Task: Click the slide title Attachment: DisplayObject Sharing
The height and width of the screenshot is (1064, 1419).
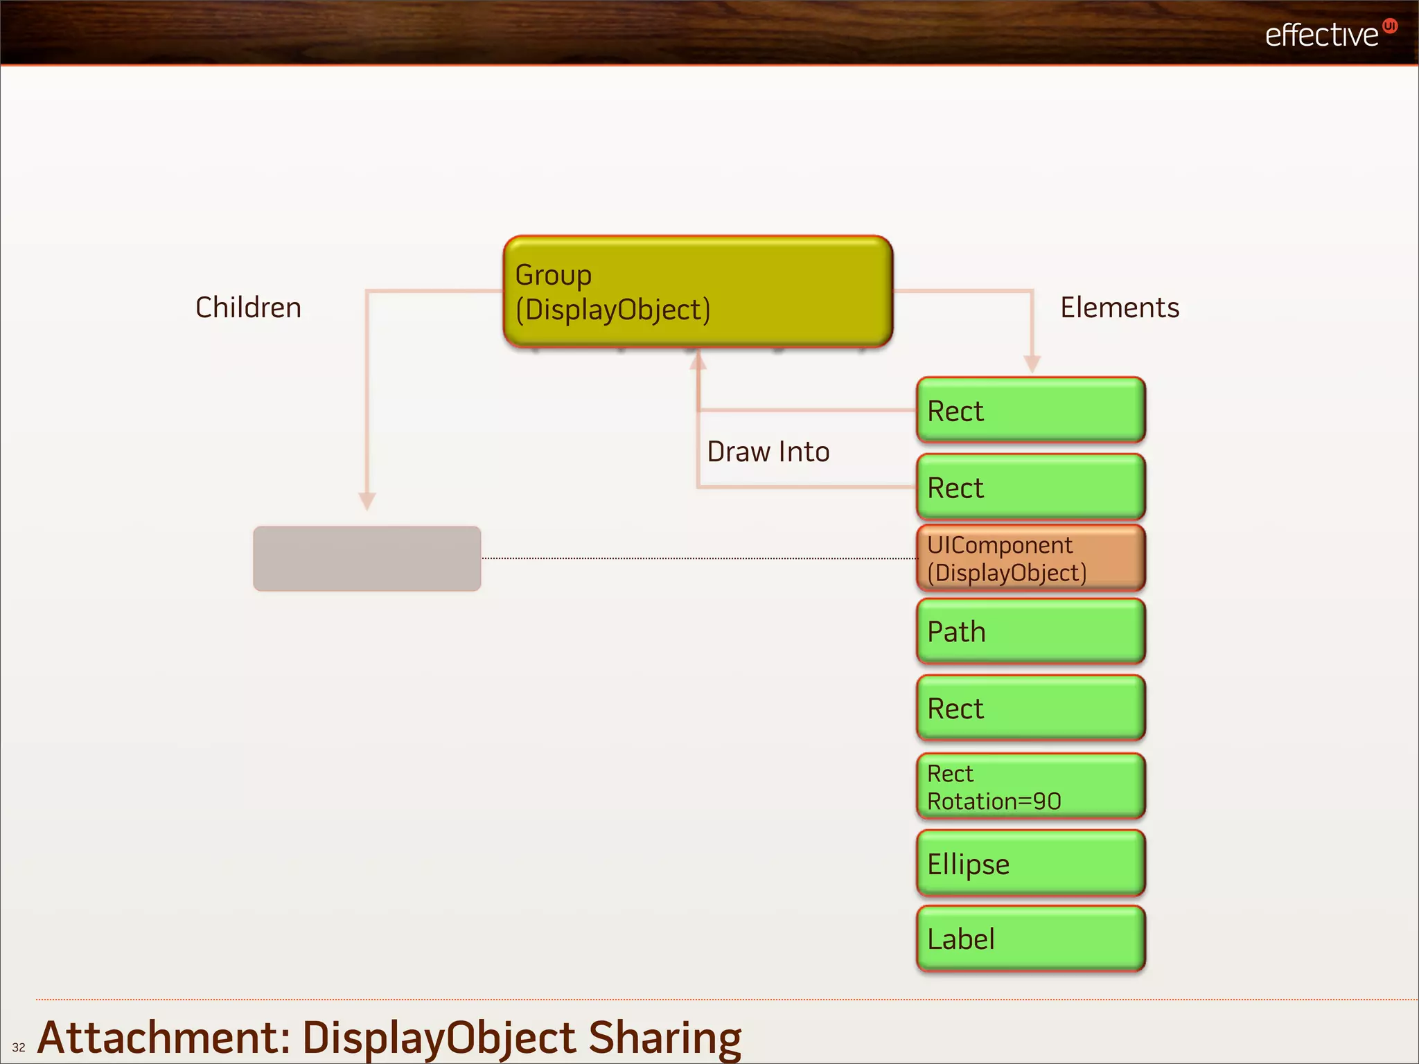Action: click(x=389, y=1037)
